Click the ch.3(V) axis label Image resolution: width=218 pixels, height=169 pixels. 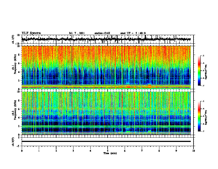point(13,142)
